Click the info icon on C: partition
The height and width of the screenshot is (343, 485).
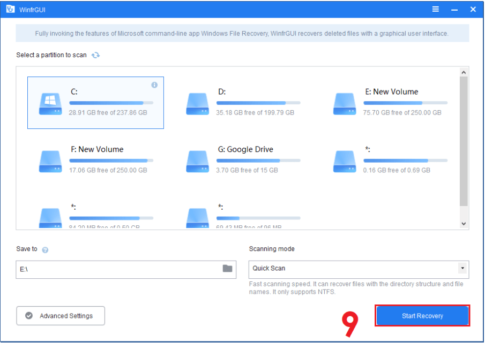[x=154, y=85]
